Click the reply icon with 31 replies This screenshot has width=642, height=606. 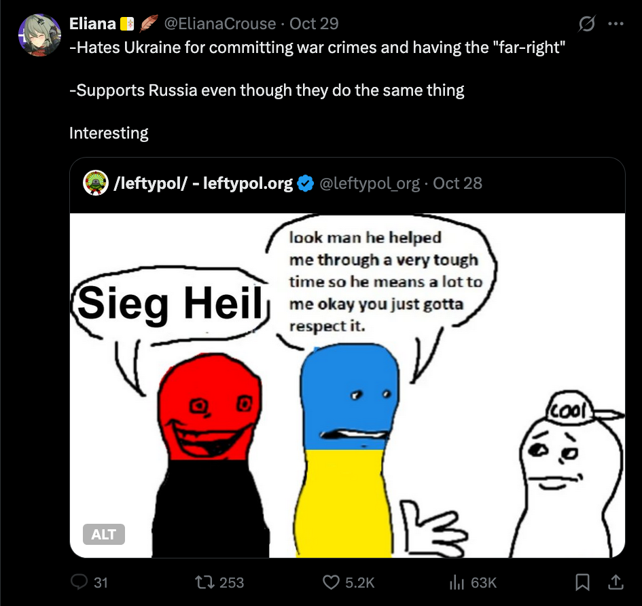[x=80, y=582]
